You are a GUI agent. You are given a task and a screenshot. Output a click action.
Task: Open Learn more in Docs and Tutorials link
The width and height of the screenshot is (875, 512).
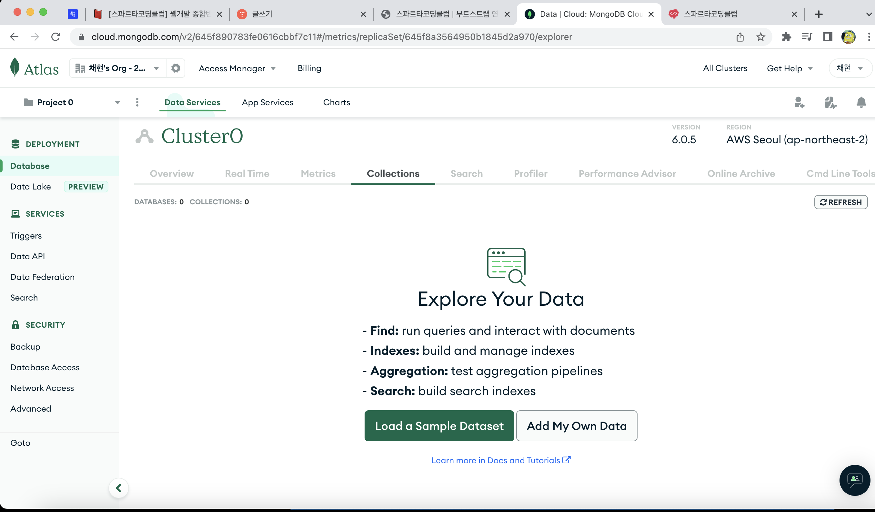tap(501, 460)
